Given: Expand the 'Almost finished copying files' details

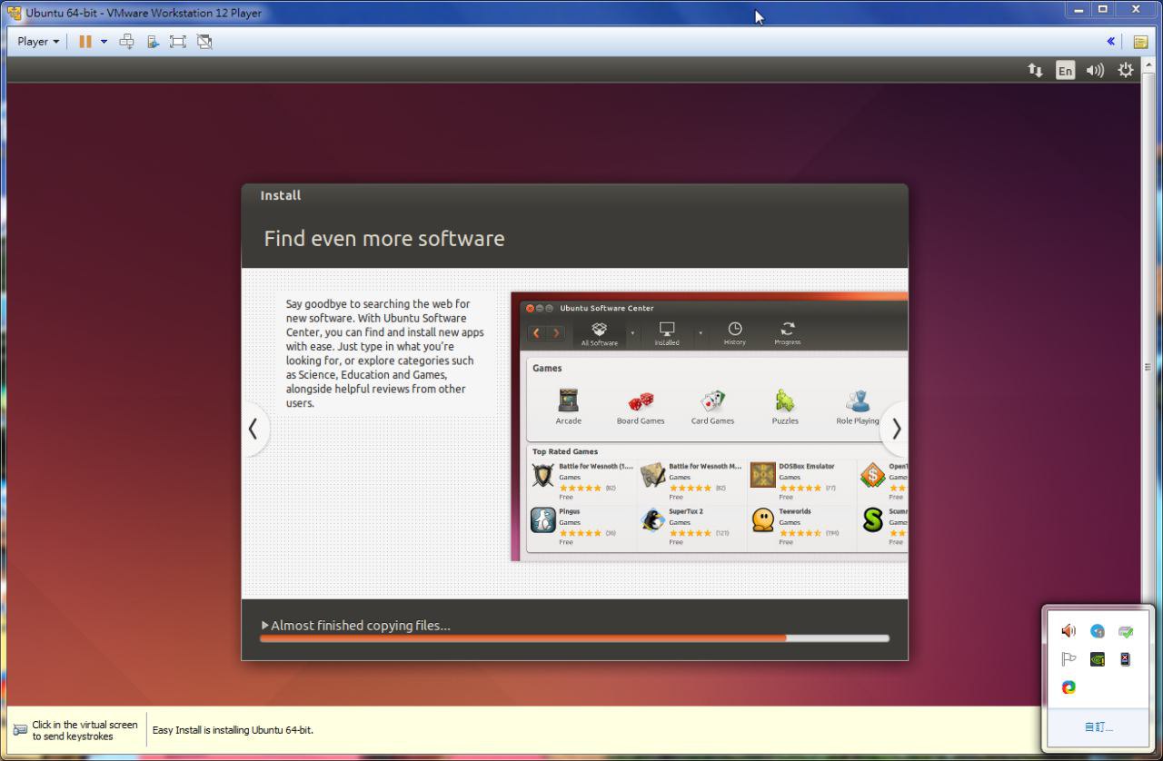Looking at the screenshot, I should [x=265, y=626].
